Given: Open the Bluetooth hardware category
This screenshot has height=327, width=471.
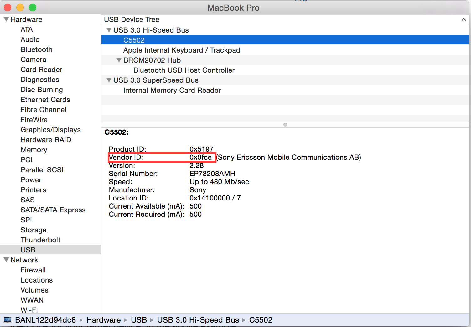Looking at the screenshot, I should point(36,49).
